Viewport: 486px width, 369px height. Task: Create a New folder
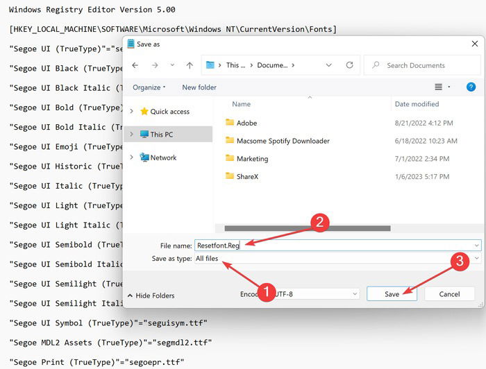(x=199, y=87)
